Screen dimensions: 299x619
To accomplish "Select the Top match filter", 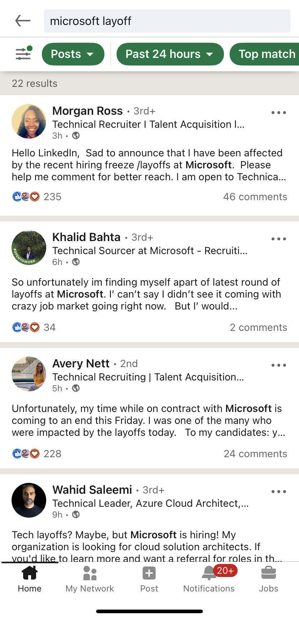I will pyautogui.click(x=266, y=54).
